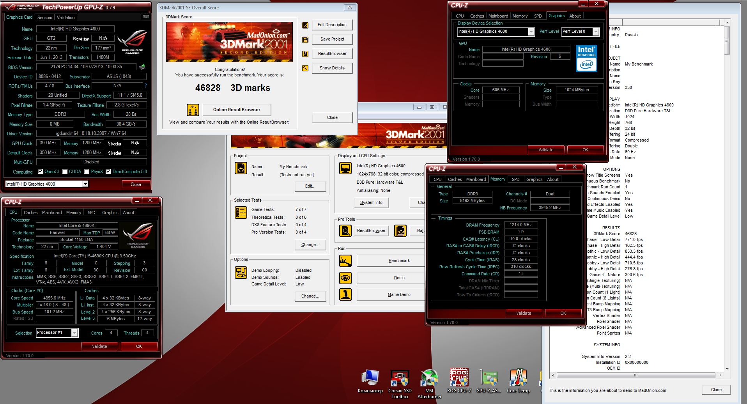This screenshot has height=404, width=747.
Task: Click the 3DMark2001 banner in score dialog
Action: (x=229, y=42)
